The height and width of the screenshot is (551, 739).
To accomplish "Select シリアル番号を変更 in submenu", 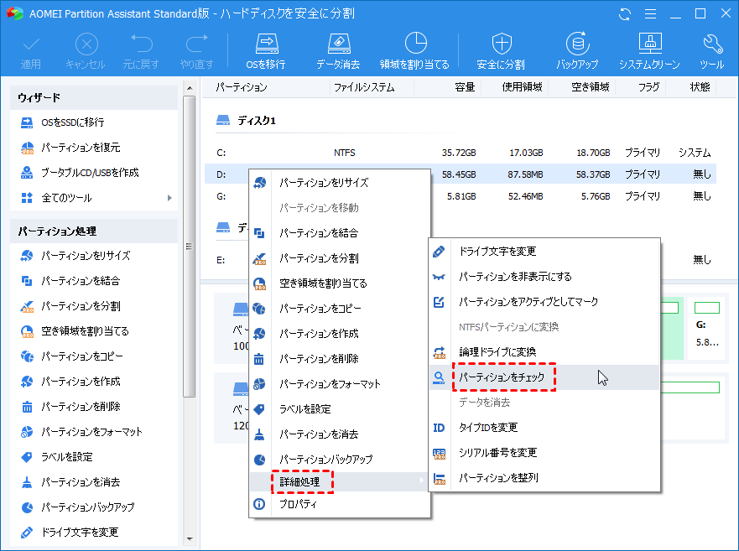I will point(544,453).
